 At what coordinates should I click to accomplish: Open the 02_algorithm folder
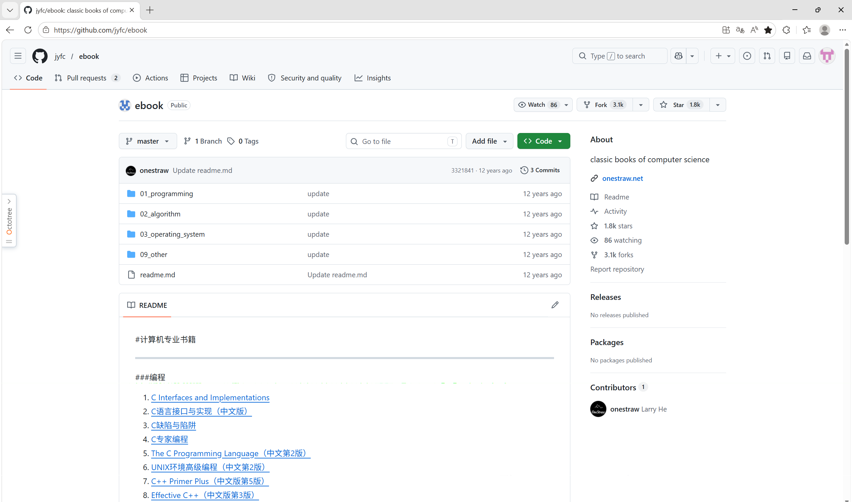tap(160, 214)
